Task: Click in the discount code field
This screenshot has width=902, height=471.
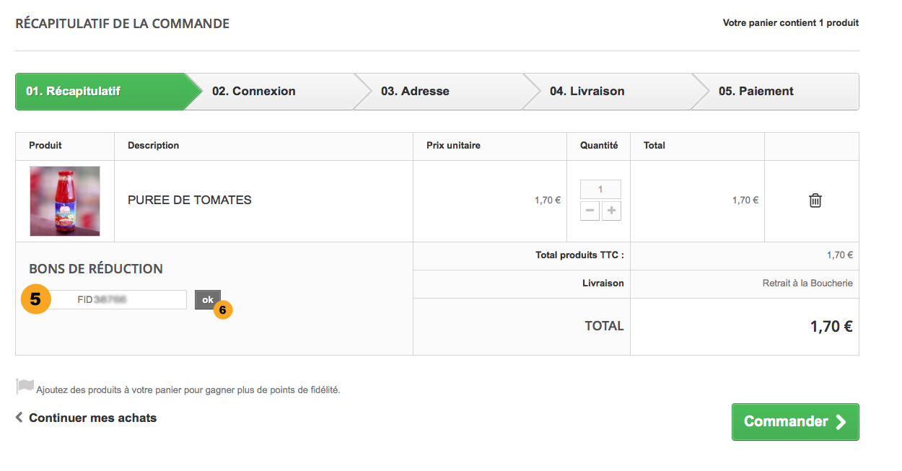Action: 130,299
